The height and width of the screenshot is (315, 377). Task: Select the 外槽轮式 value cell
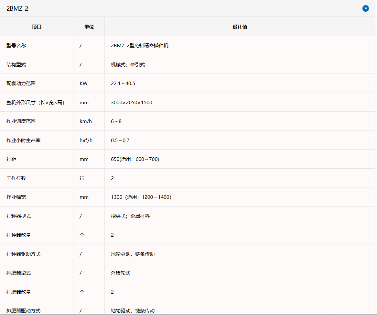(121, 273)
